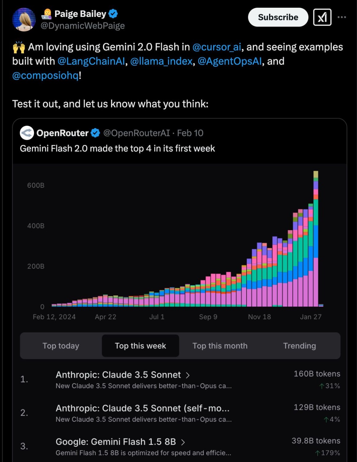The image size is (357, 462).
Task: Switch to the Top today tab
Action: [x=61, y=346]
